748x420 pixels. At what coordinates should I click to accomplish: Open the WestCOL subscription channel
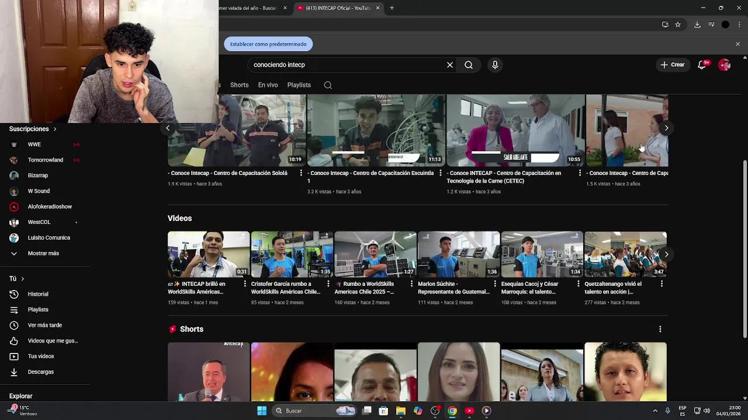pyautogui.click(x=39, y=222)
